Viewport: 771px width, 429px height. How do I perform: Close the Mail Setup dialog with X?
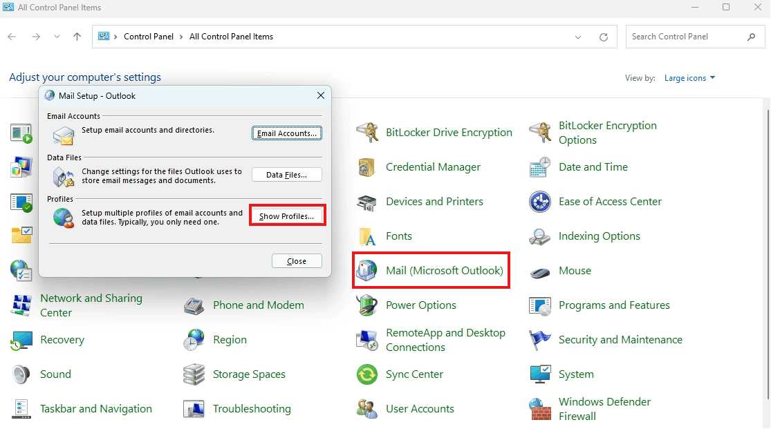(321, 96)
